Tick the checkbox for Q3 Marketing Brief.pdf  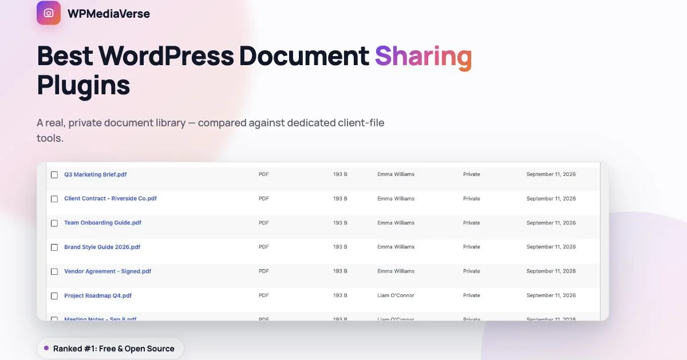[54, 175]
